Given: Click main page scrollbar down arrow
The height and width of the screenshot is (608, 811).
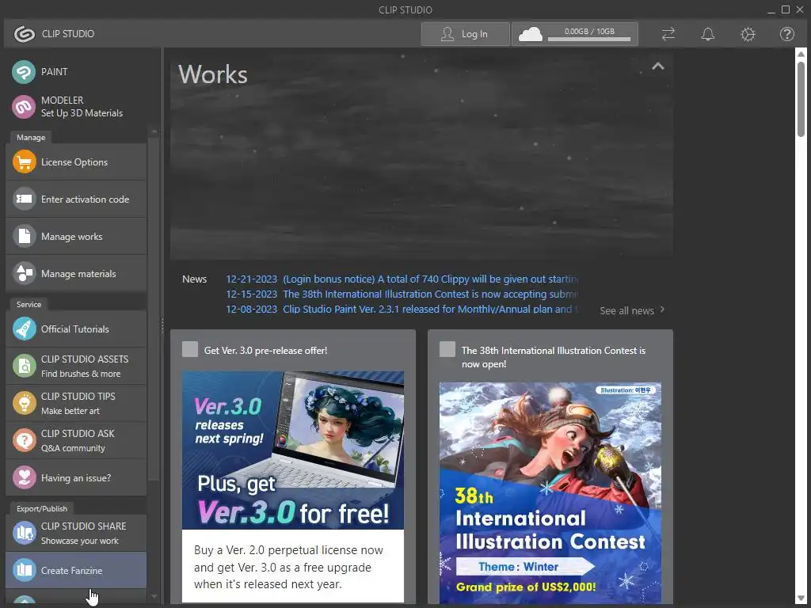Looking at the screenshot, I should tap(801, 598).
